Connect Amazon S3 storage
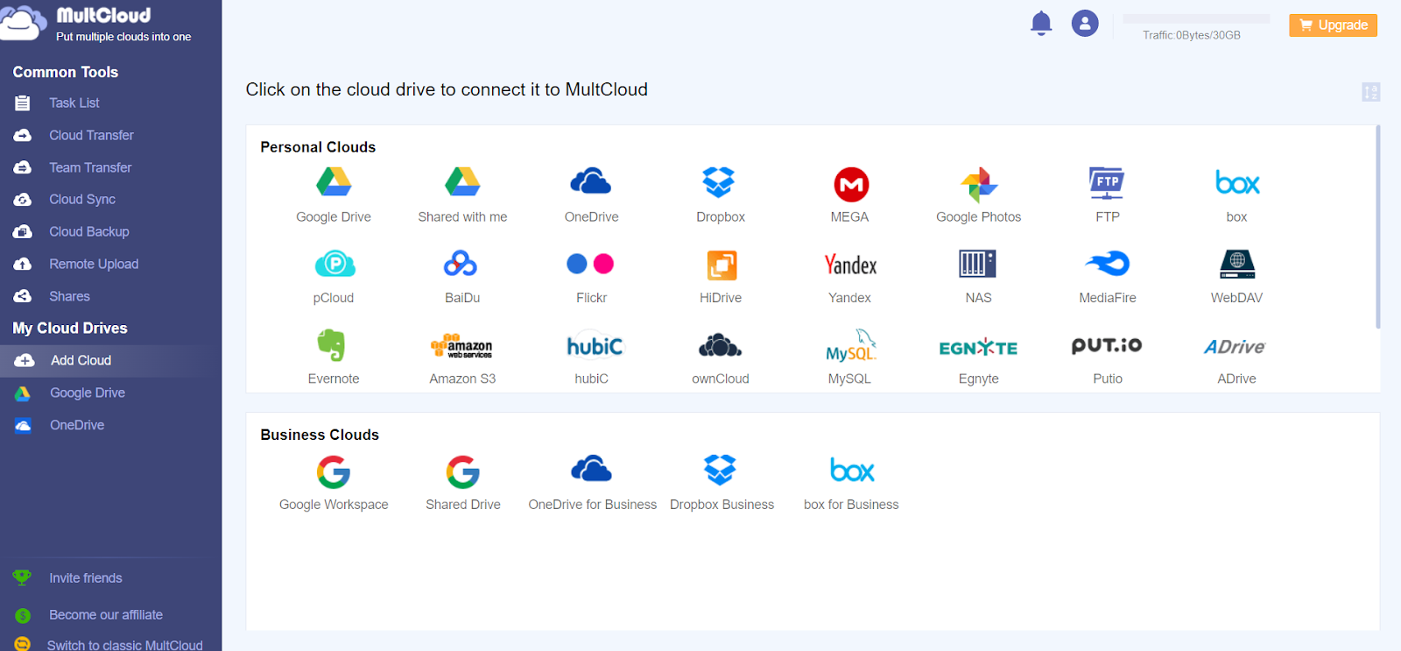This screenshot has width=1401, height=651. coord(461,347)
